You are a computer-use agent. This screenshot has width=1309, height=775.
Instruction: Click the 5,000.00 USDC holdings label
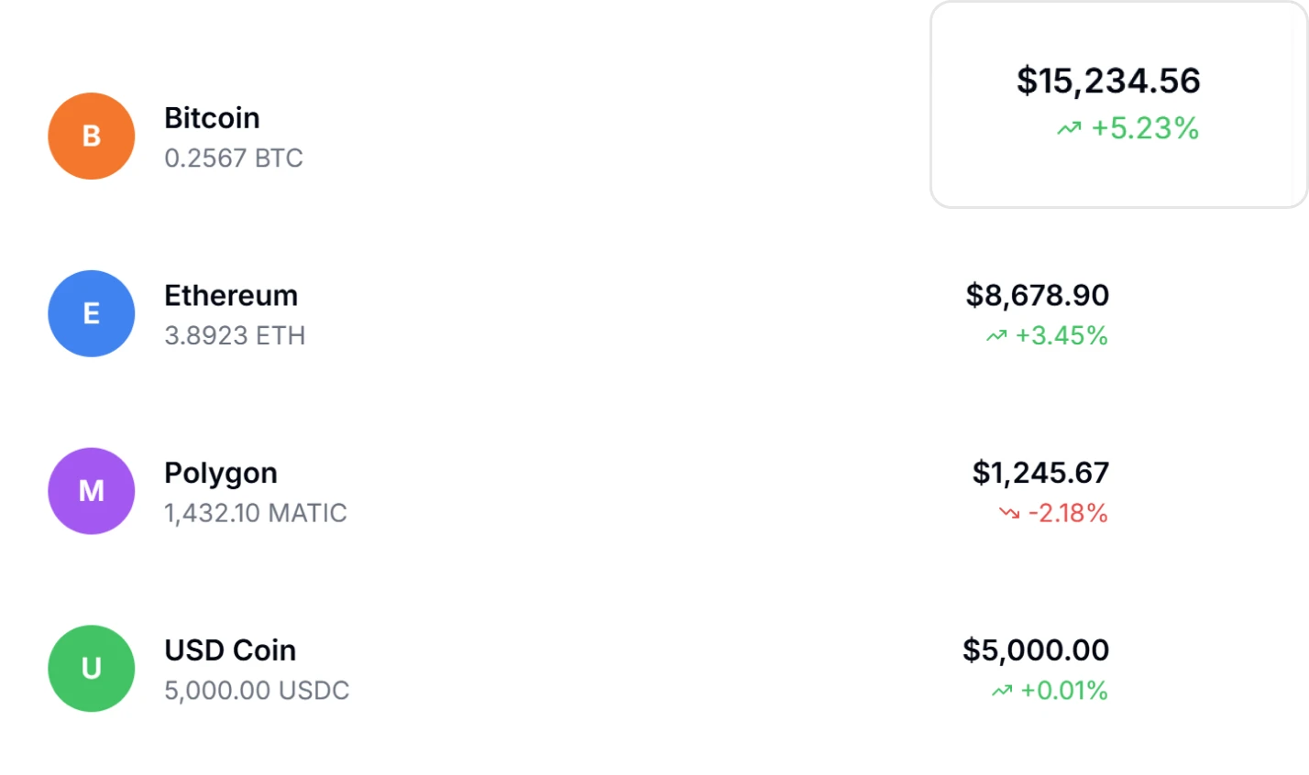[257, 691]
